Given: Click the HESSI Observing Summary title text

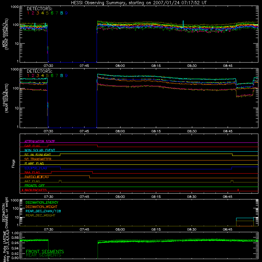Looking at the screenshot, I should tap(139, 3).
